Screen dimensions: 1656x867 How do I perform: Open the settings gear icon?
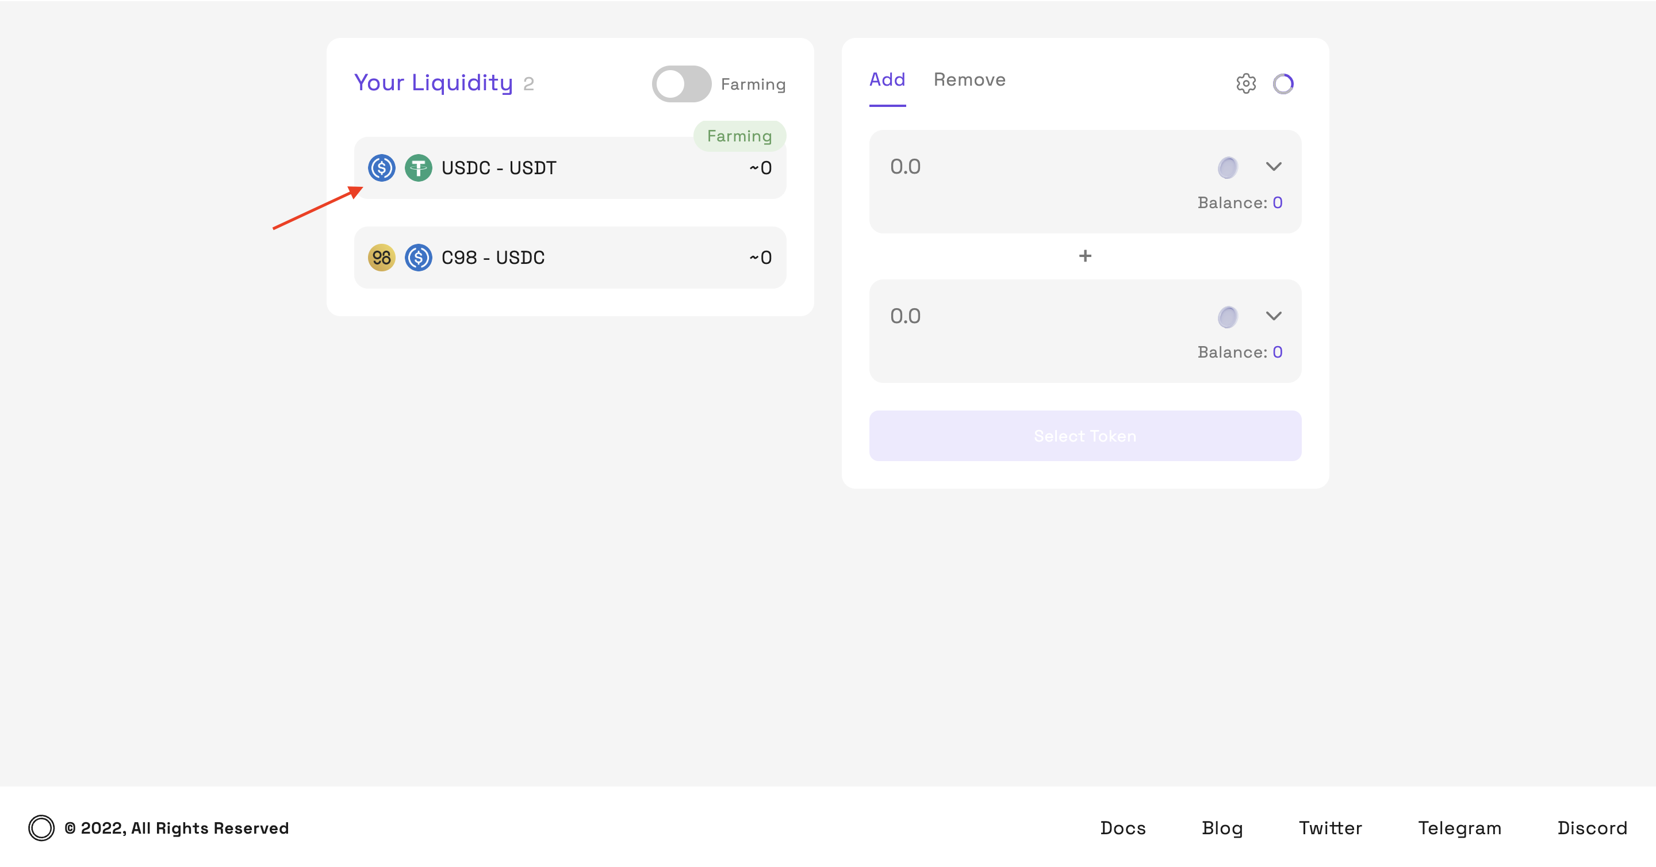[1245, 83]
